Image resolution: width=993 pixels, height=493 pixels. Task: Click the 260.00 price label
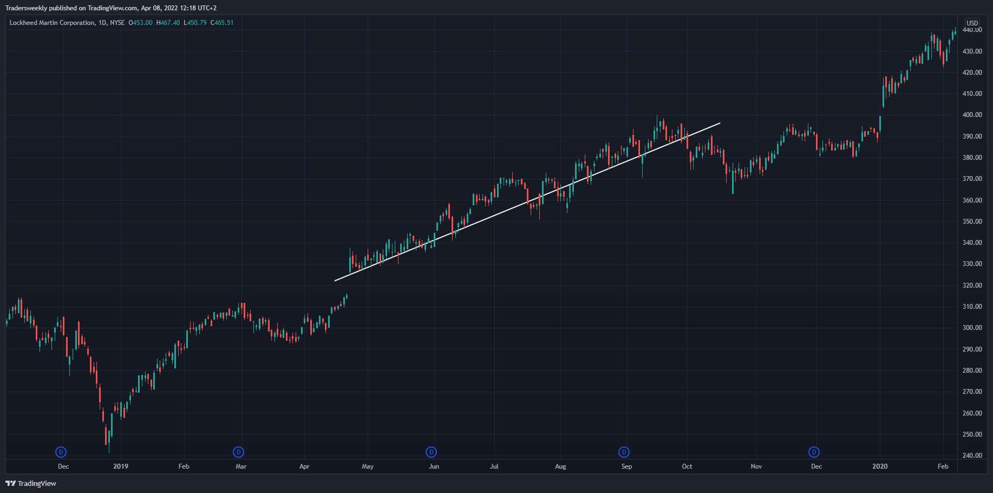click(972, 413)
